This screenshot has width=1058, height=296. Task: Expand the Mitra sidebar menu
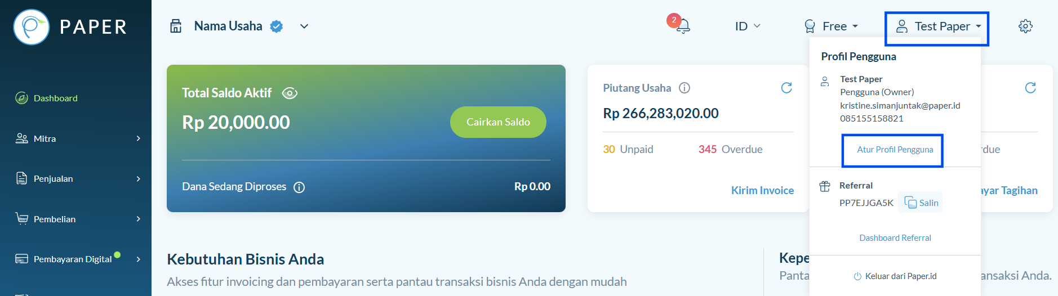78,138
